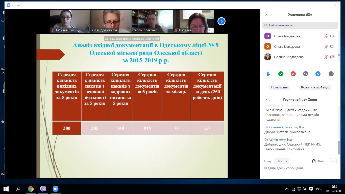Click the Файл label in chat

click(322, 161)
